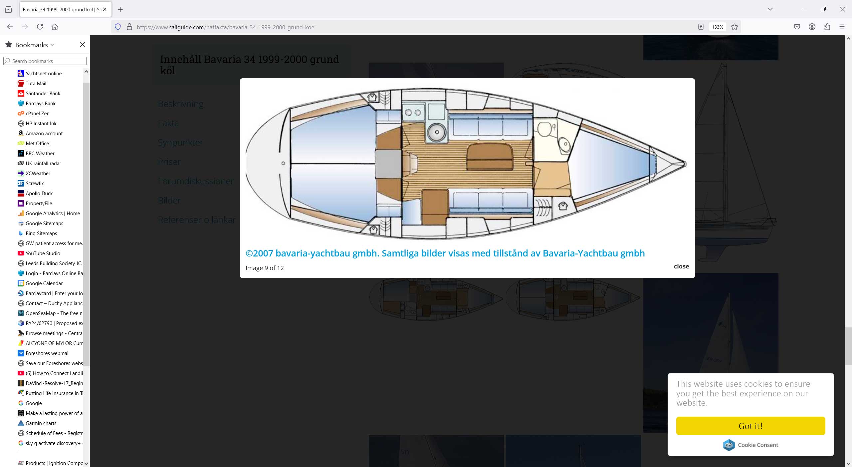Focus the sailguide.com address bar
852x467 pixels.
point(413,27)
